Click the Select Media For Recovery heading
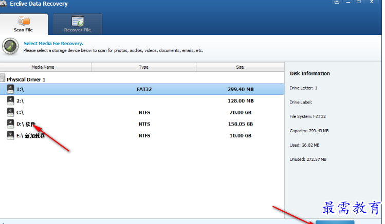385x224 pixels. click(53, 44)
